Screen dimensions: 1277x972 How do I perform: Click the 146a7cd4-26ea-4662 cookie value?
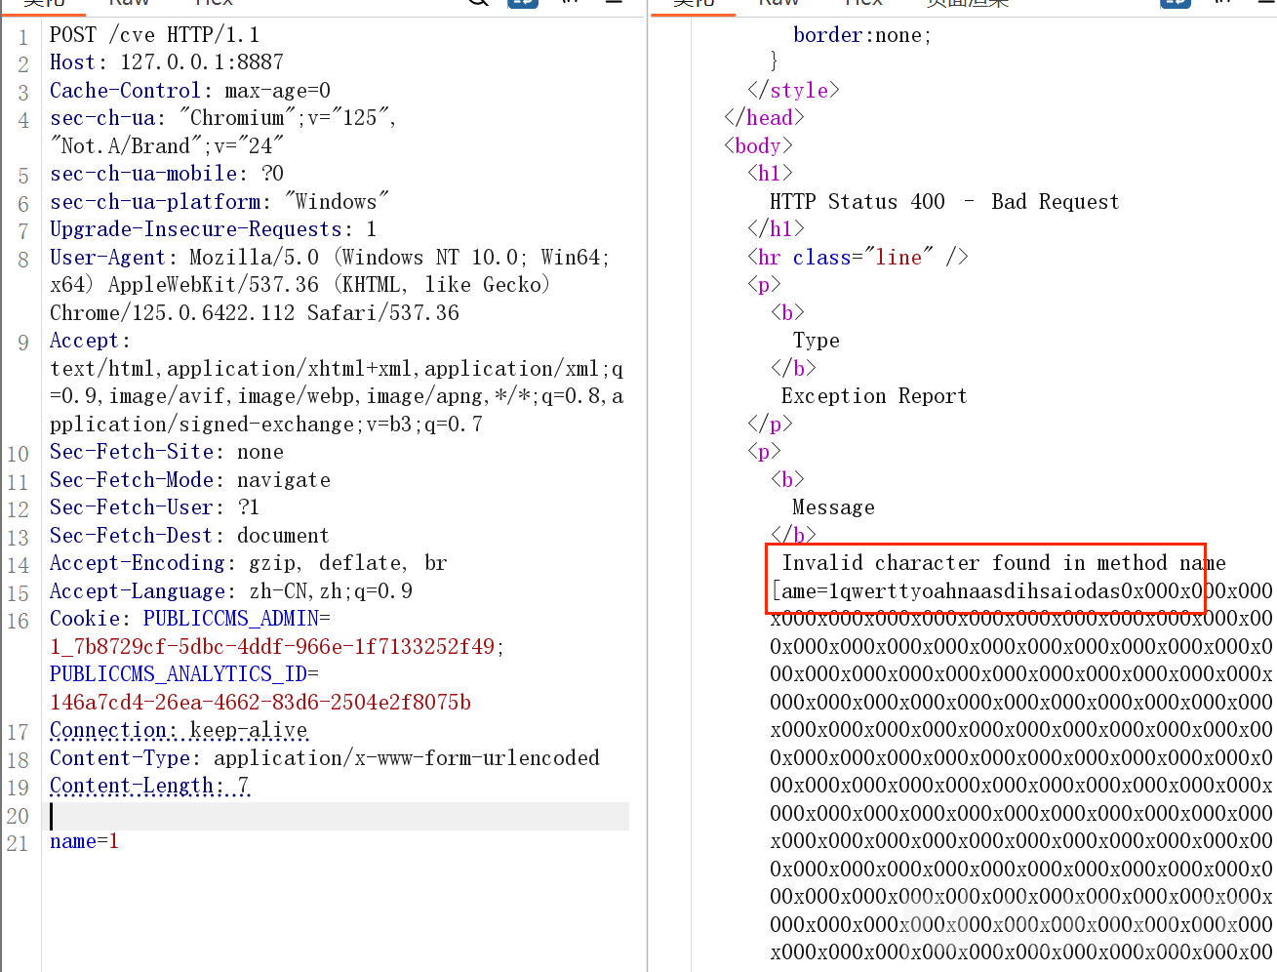[260, 703]
